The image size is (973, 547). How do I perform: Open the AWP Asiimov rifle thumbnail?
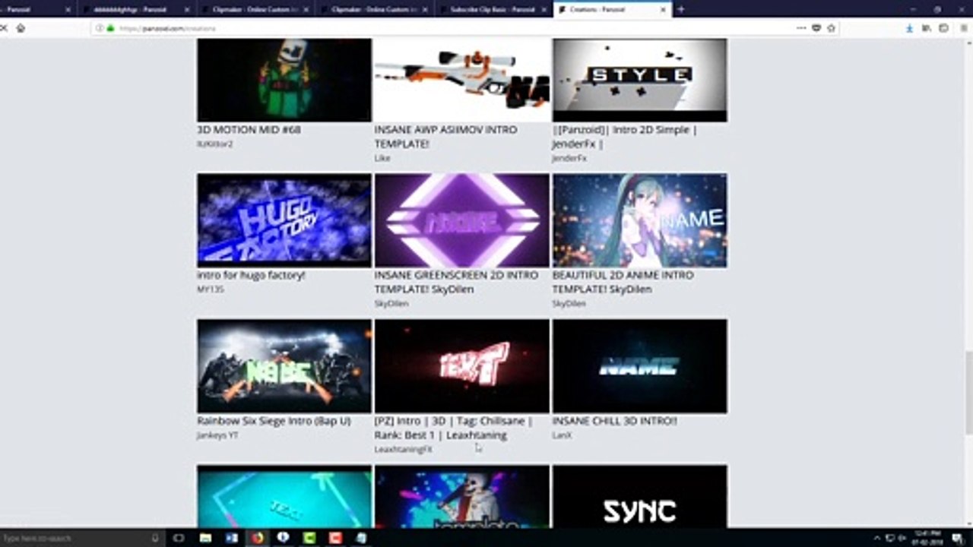coord(462,80)
